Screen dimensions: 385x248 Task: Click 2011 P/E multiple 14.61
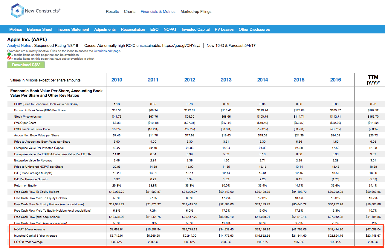[153, 173]
